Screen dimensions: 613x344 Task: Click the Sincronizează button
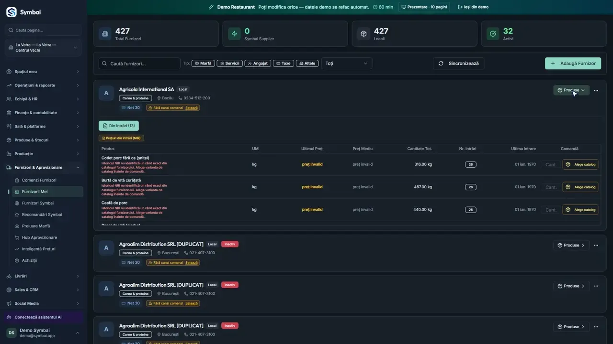tap(459, 64)
